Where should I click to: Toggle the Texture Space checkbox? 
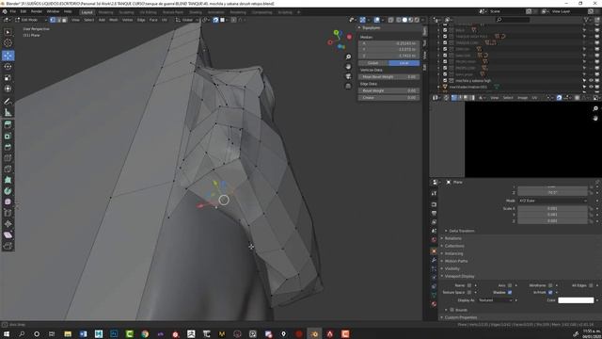469,293
